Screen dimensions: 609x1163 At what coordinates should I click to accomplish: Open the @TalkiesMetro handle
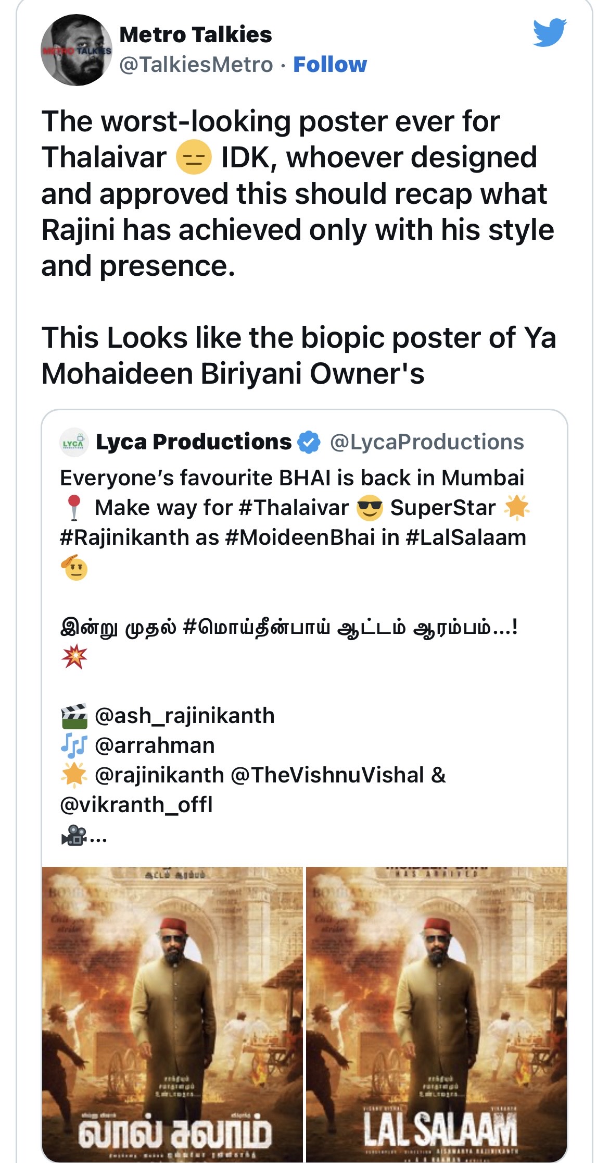coord(196,65)
